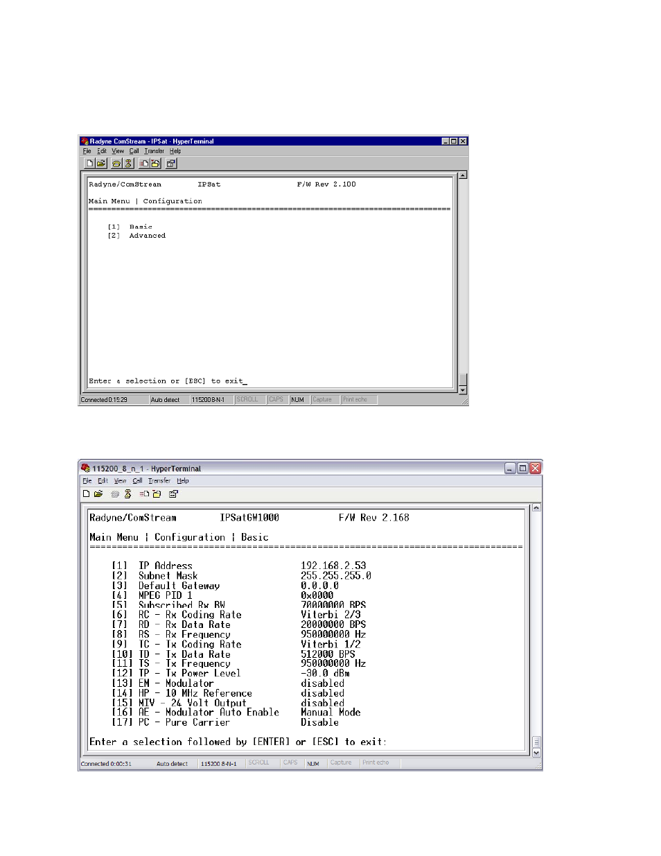Click 'Default Gateway' row label
661x856 pixels.
pos(179,586)
